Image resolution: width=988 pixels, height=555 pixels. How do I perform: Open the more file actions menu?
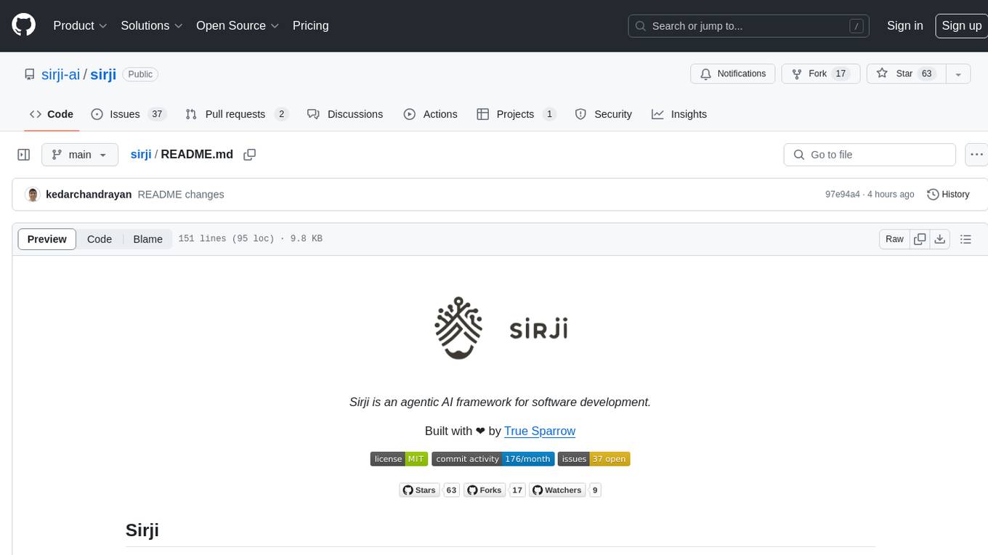point(976,155)
